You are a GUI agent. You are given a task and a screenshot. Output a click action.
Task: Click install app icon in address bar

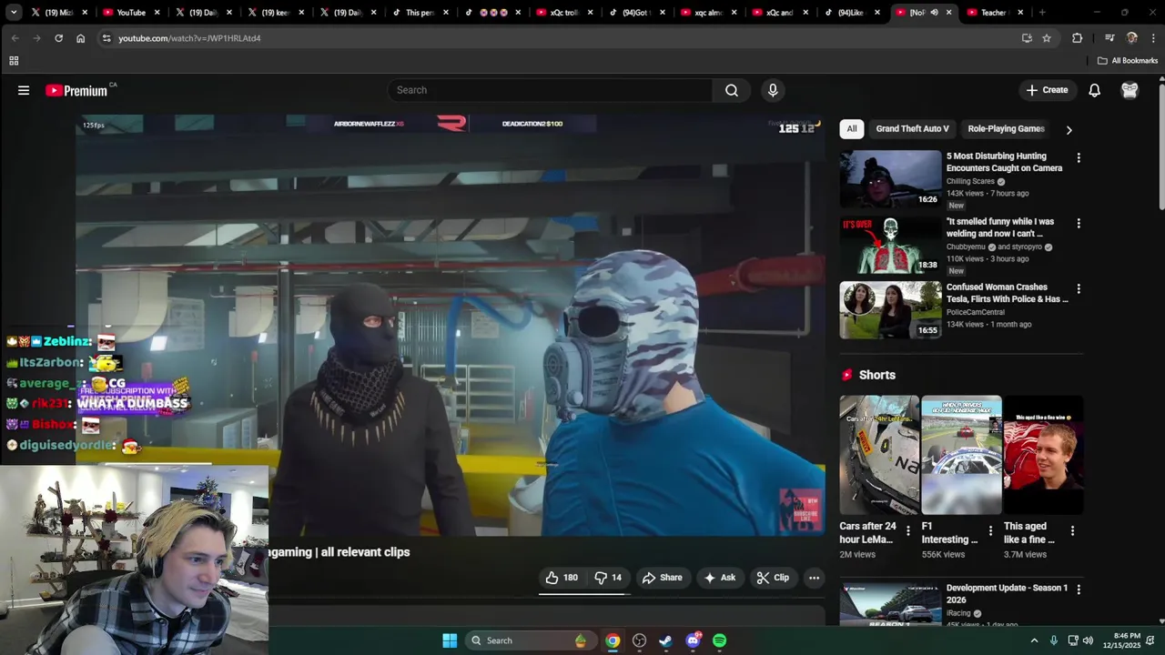coord(1027,38)
